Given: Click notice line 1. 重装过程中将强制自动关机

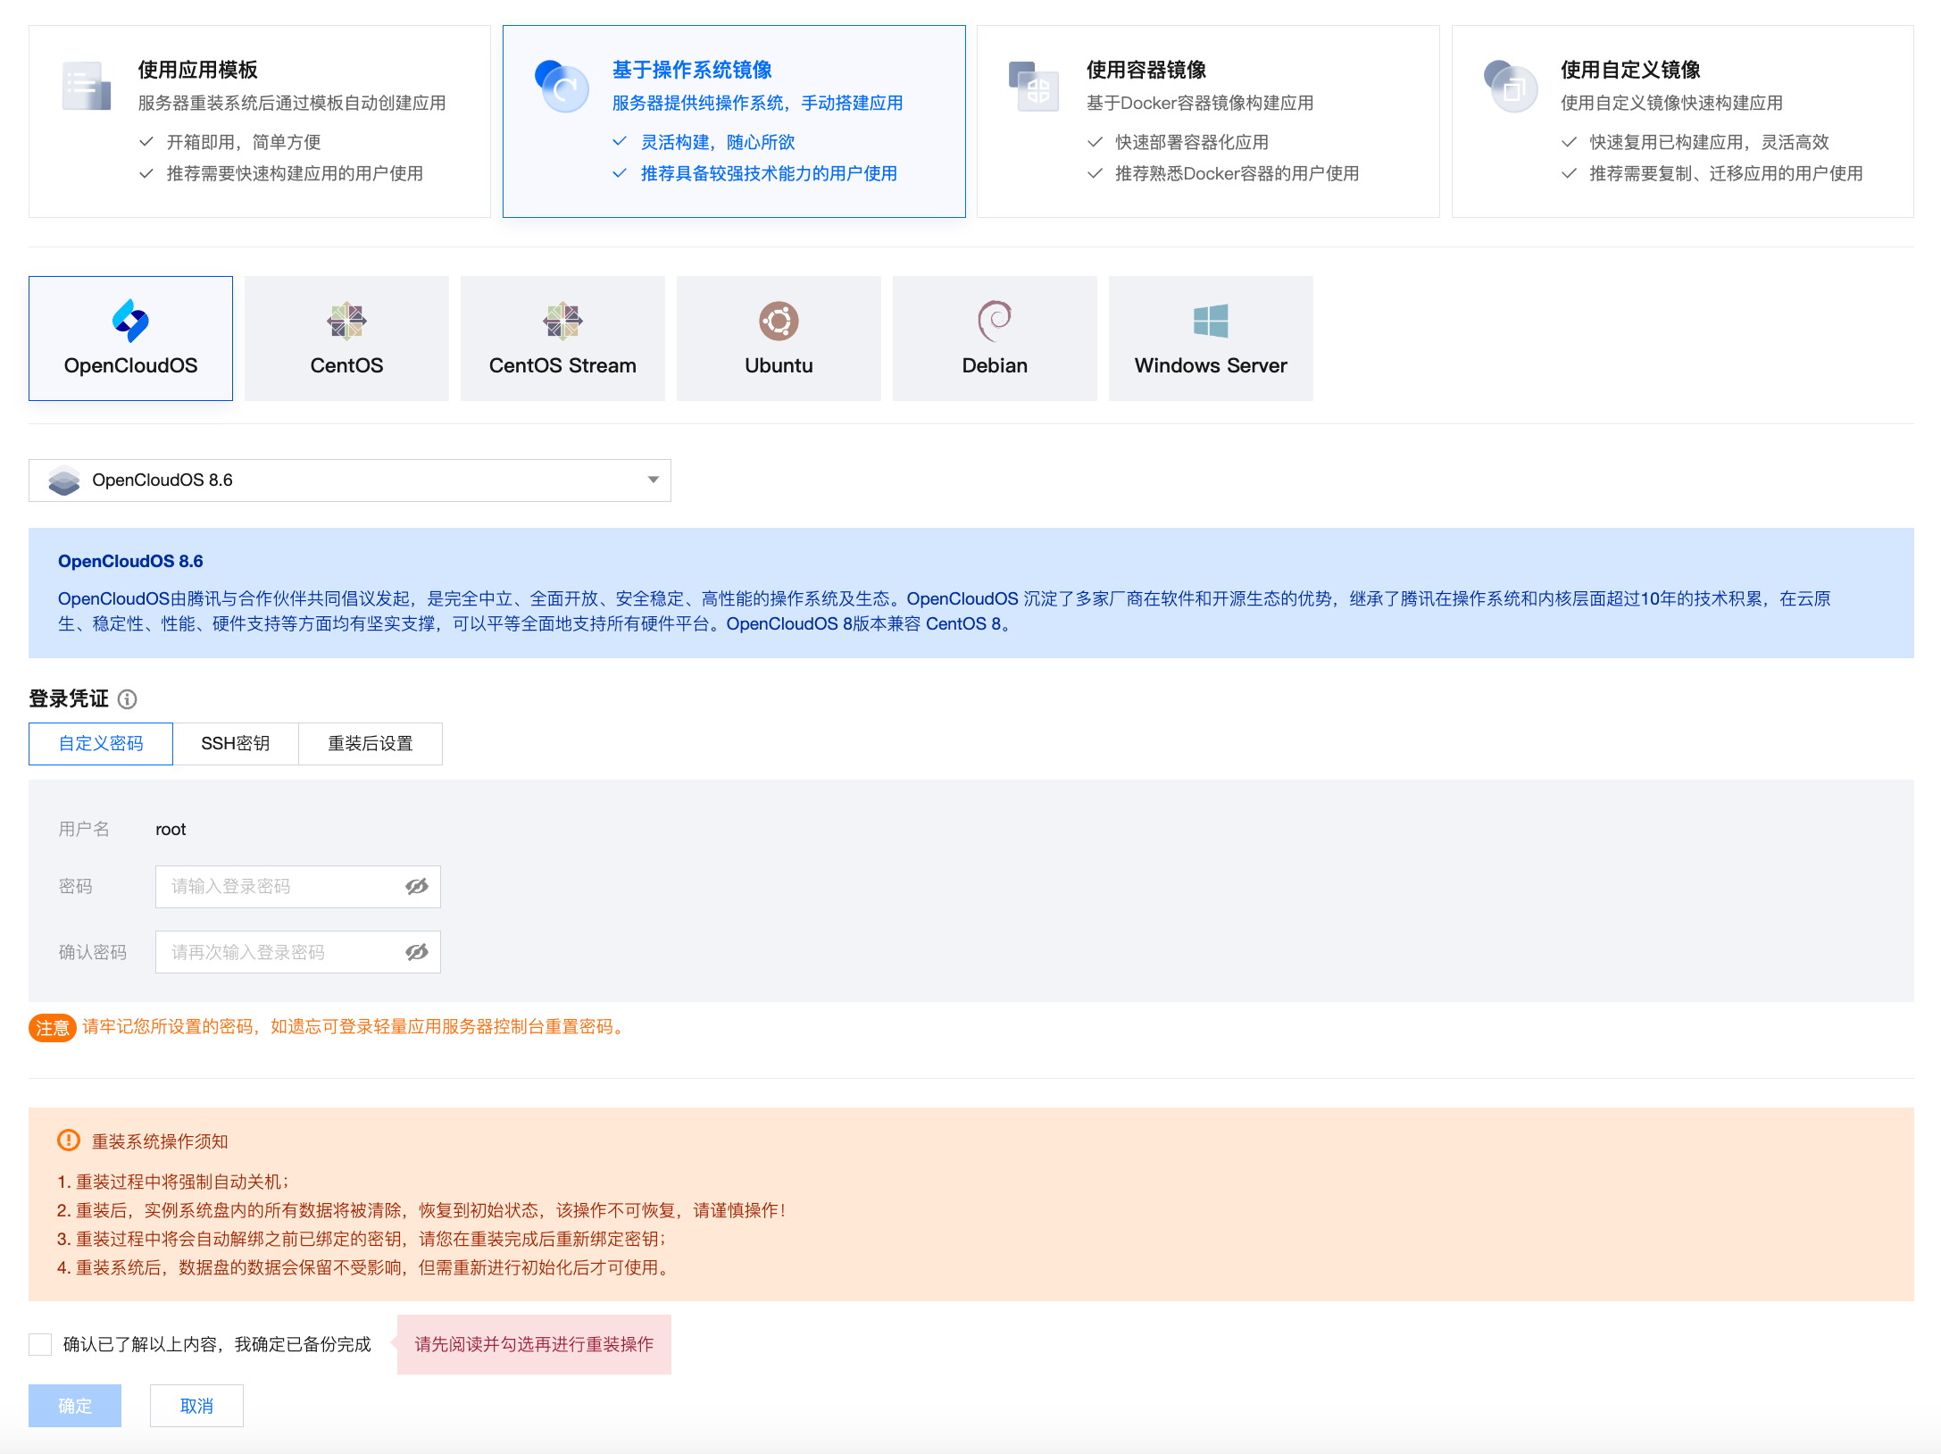Looking at the screenshot, I should point(173,1182).
